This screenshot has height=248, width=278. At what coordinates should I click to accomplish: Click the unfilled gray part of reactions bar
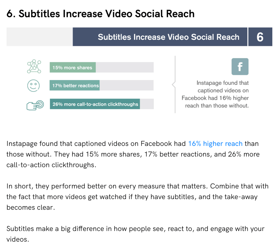126,86
